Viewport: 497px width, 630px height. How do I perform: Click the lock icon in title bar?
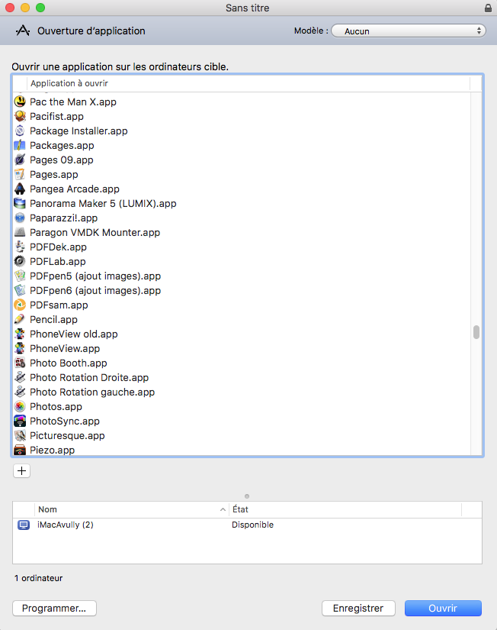coord(488,8)
